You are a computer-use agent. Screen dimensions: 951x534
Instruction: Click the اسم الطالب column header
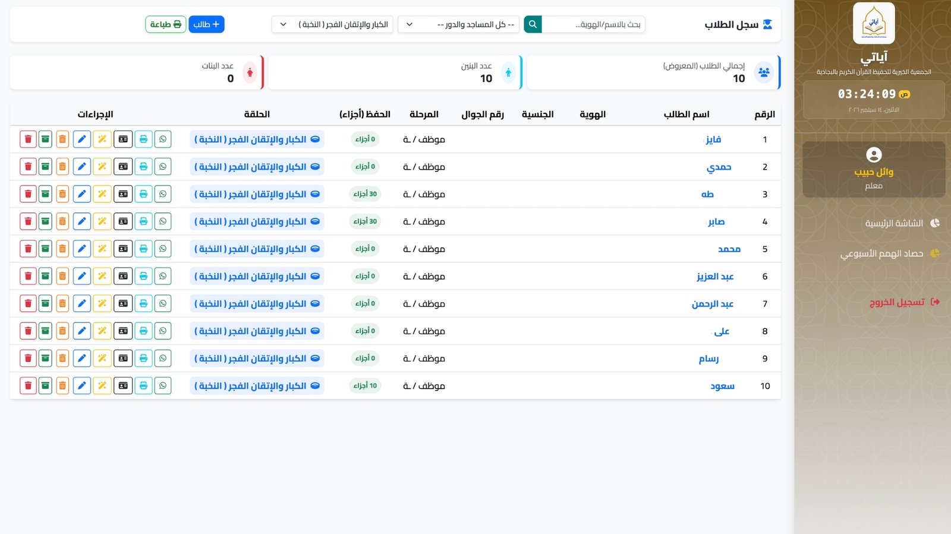click(687, 114)
